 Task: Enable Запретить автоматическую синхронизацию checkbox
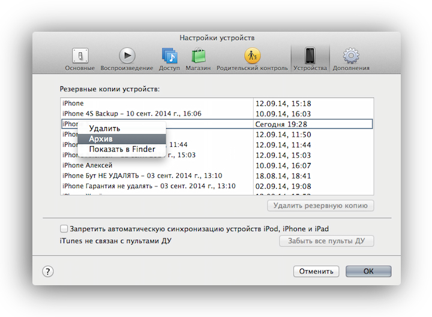(64, 229)
